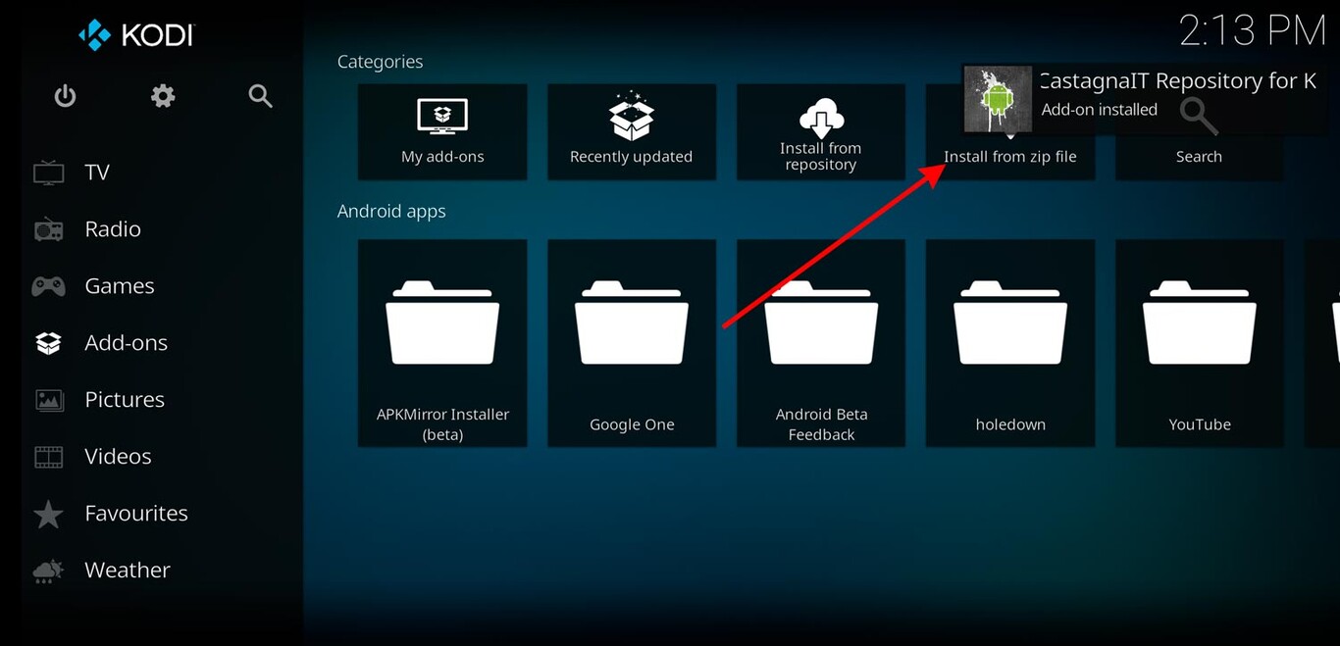Open Videos section label

(x=118, y=457)
